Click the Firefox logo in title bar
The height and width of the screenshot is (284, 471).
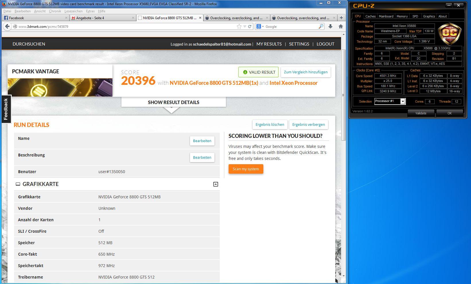[4, 4]
